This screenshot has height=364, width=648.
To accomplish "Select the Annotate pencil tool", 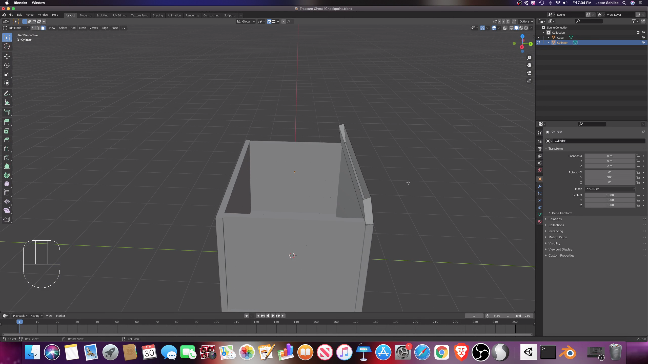I will [7, 94].
